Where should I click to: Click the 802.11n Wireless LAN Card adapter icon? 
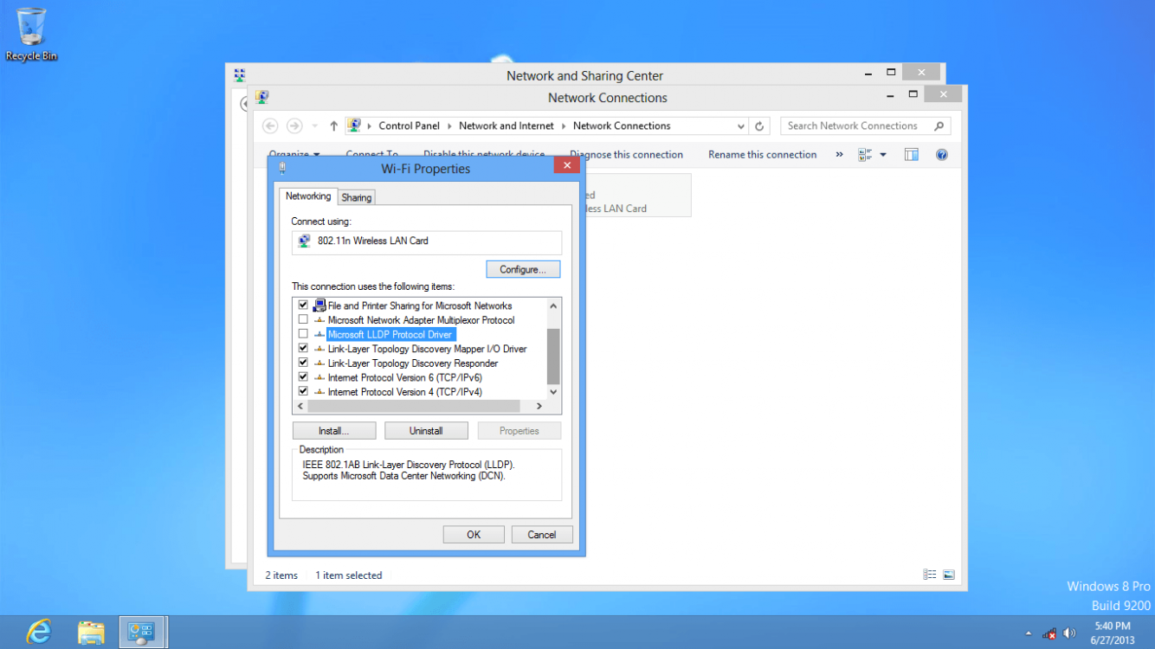[x=304, y=241]
